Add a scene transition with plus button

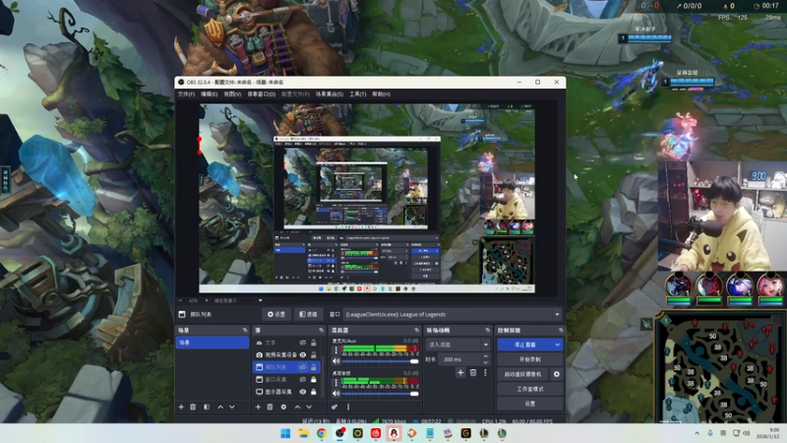pos(460,373)
